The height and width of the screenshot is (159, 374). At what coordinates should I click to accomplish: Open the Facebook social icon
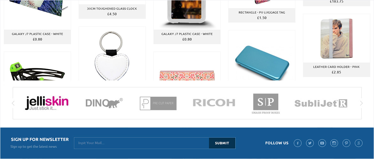click(297, 143)
